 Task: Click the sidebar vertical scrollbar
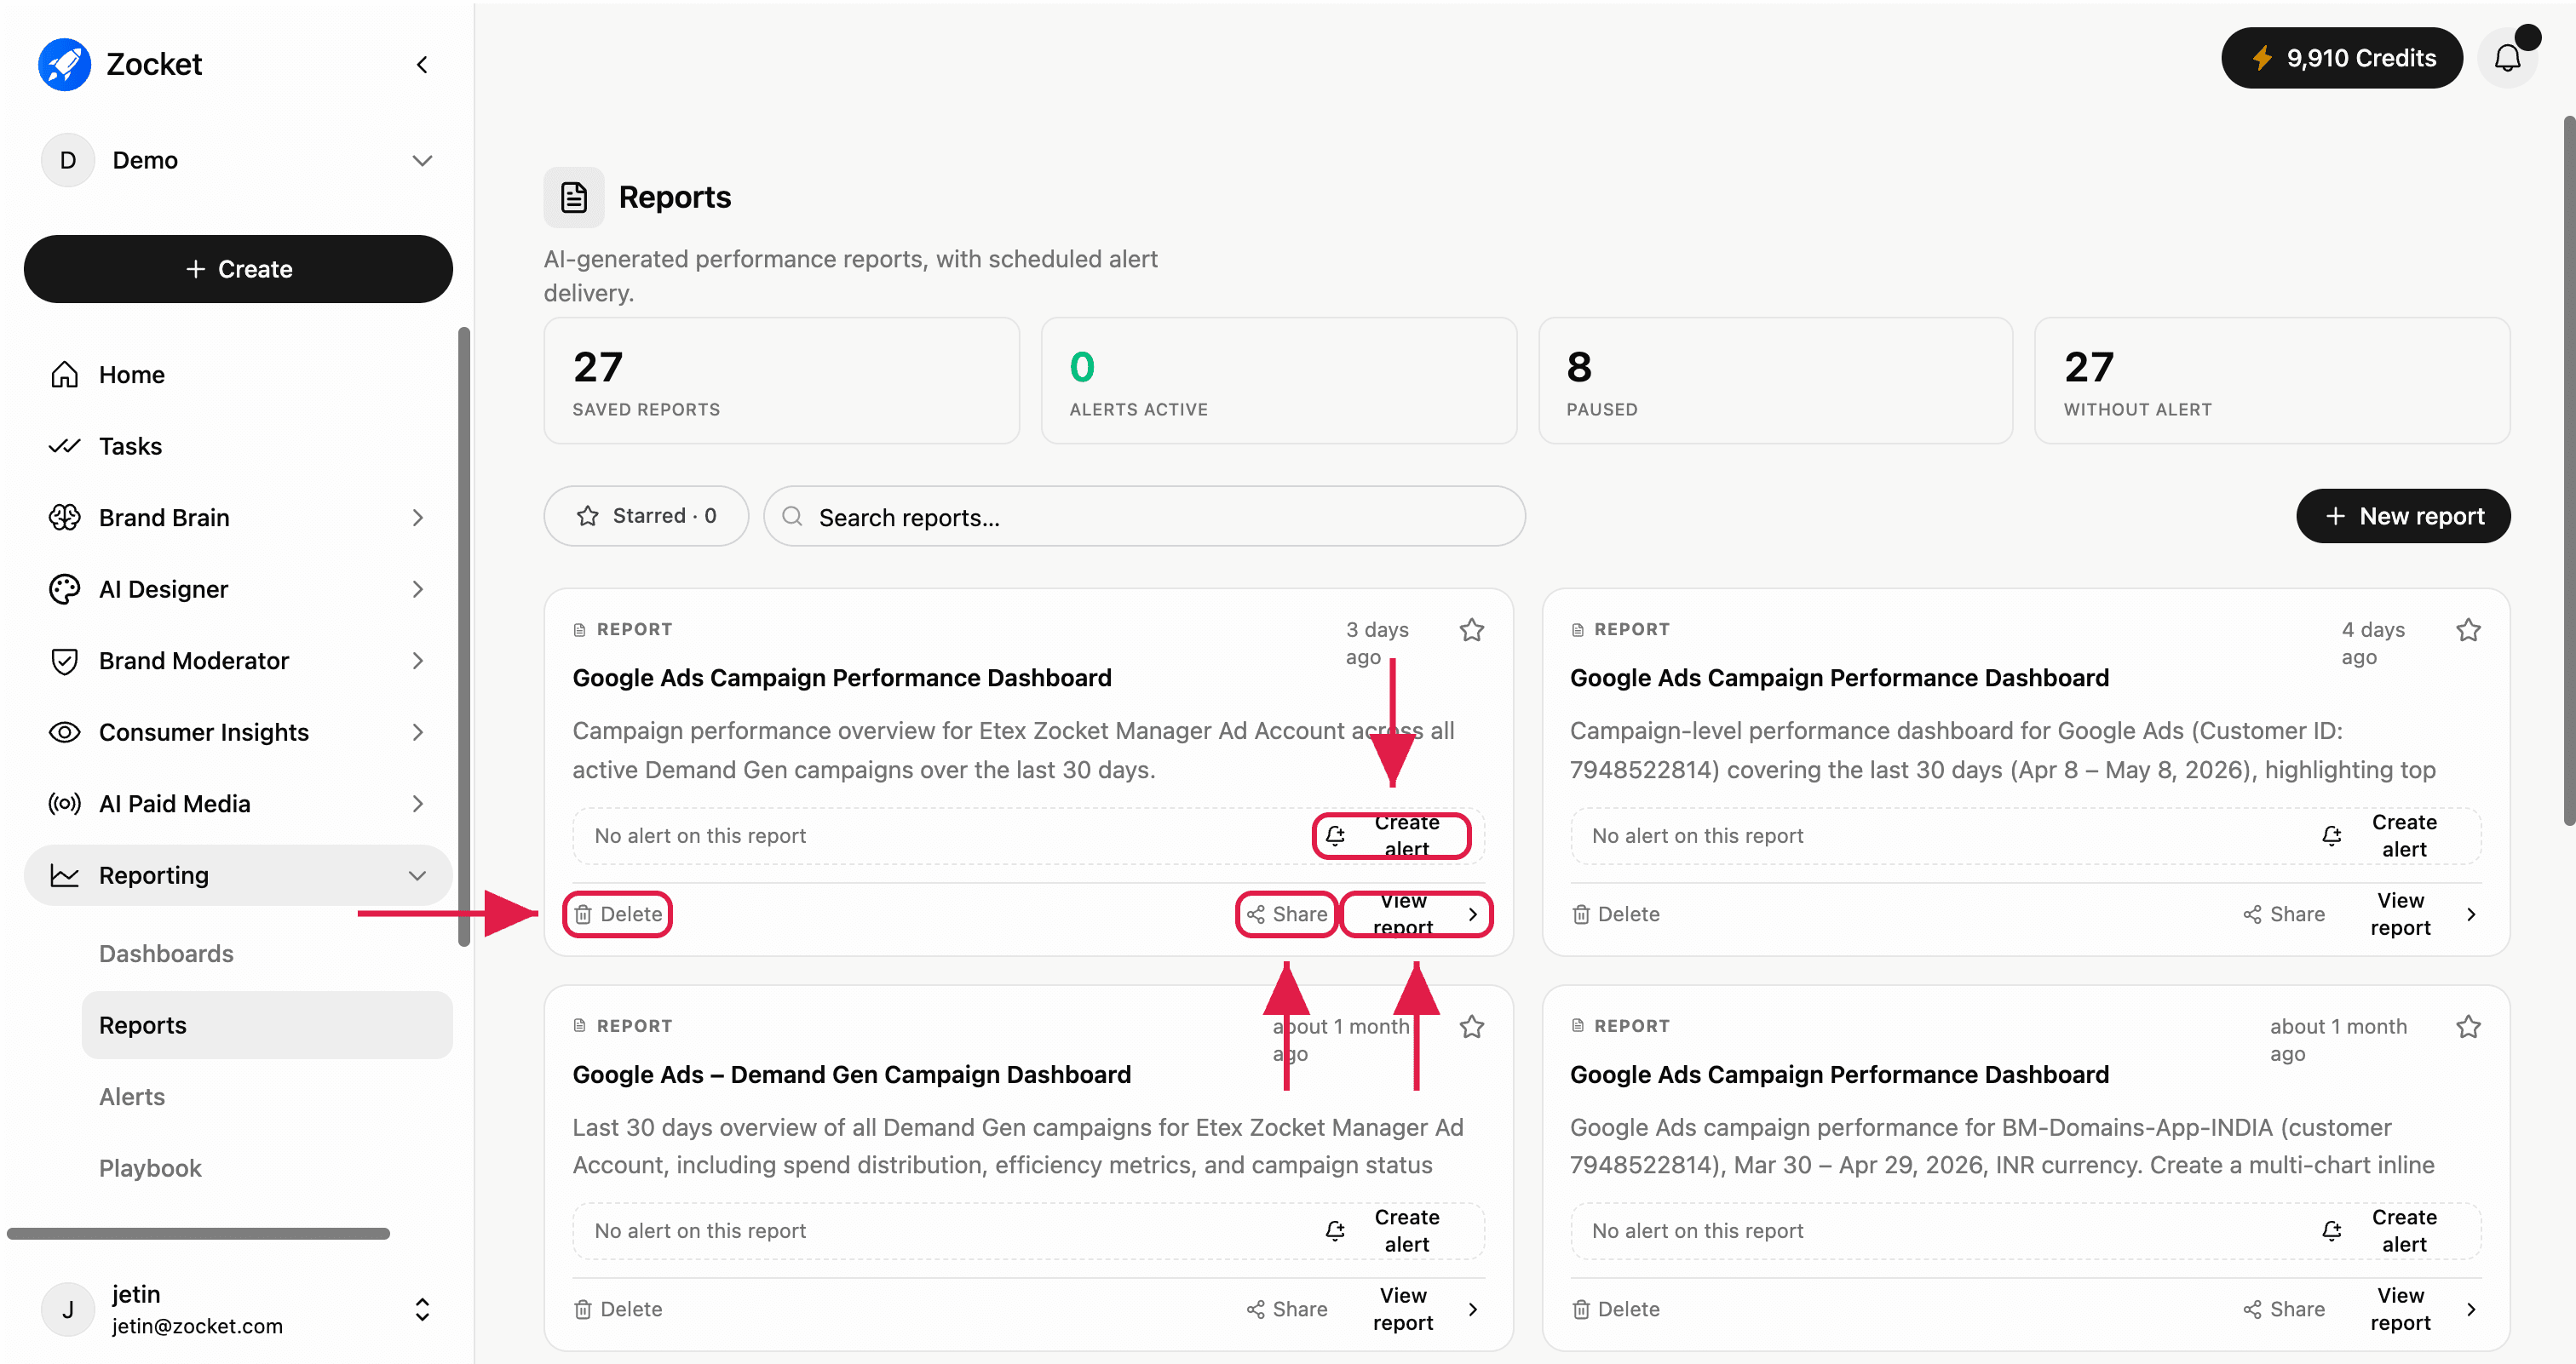[x=464, y=637]
